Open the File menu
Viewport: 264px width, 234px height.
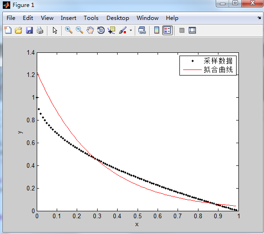click(x=11, y=18)
